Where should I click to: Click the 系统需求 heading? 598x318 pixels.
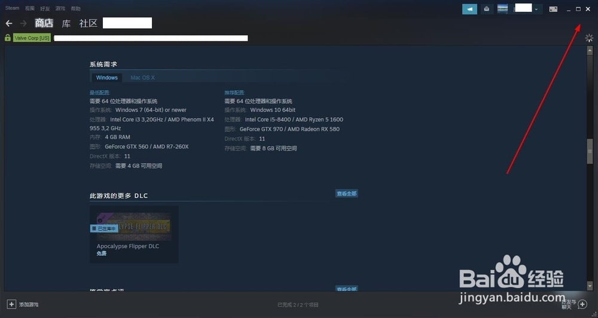pyautogui.click(x=103, y=65)
